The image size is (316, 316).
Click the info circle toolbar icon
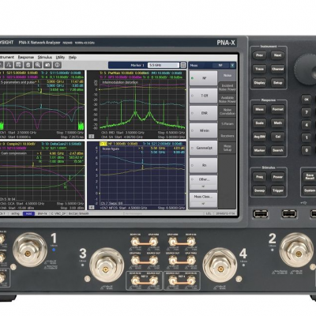[58, 65]
